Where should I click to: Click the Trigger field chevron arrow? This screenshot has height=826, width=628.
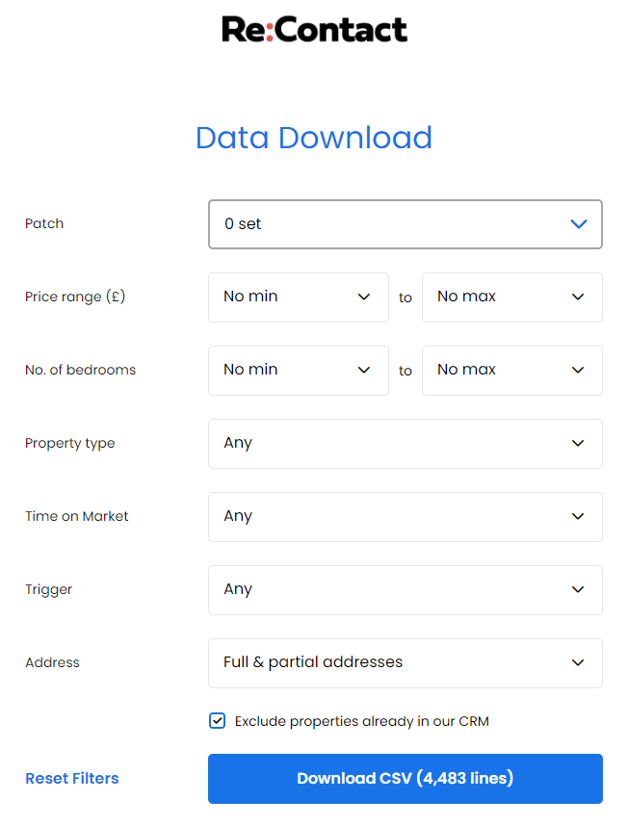[578, 590]
